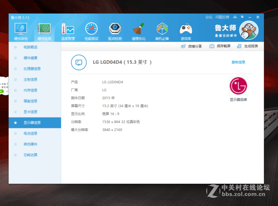Close the 鲁大师 window
The width and height of the screenshot is (278, 206).
(258, 17)
